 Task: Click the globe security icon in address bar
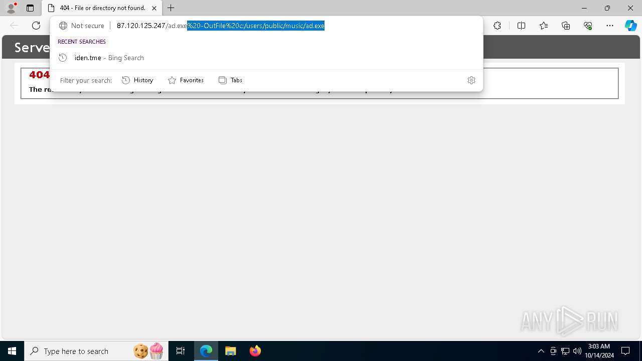63,26
